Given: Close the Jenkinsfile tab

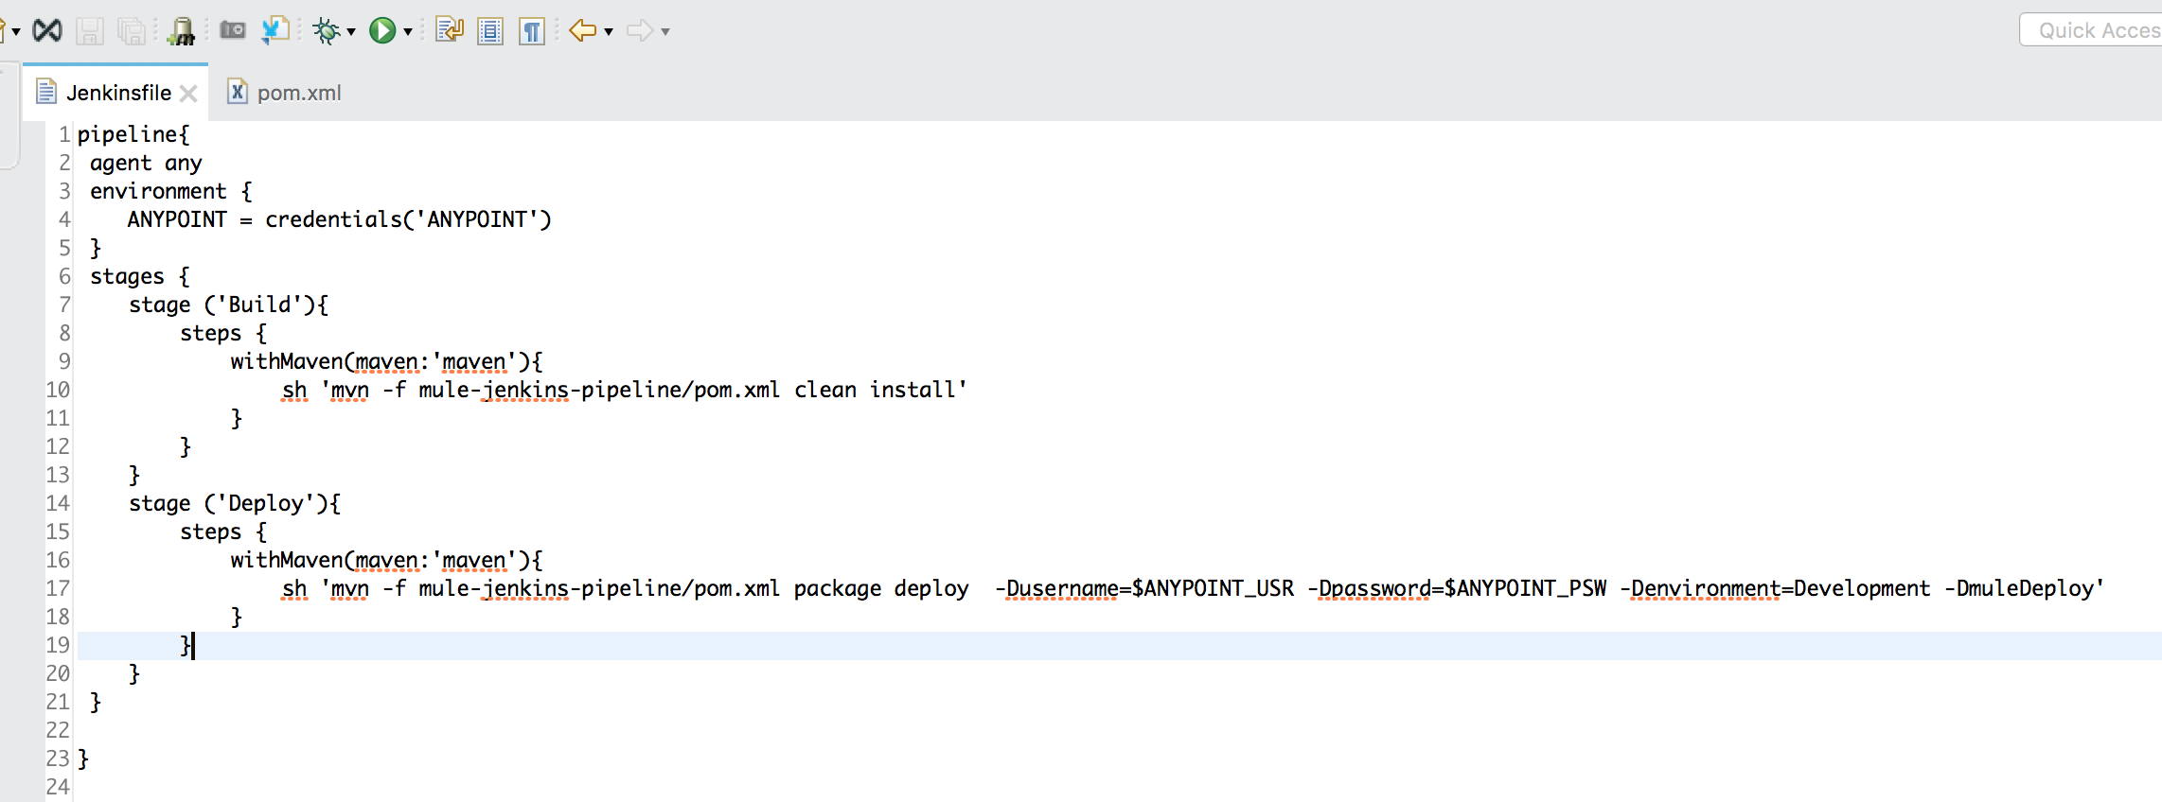Looking at the screenshot, I should (188, 93).
